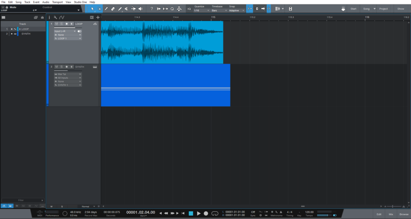
Task: Add a track with plus icon
Action: (98, 18)
